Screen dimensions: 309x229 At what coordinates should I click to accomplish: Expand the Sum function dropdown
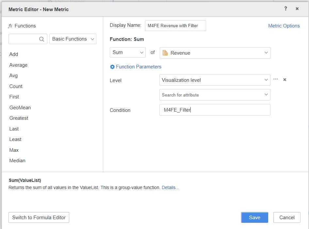tap(127, 53)
